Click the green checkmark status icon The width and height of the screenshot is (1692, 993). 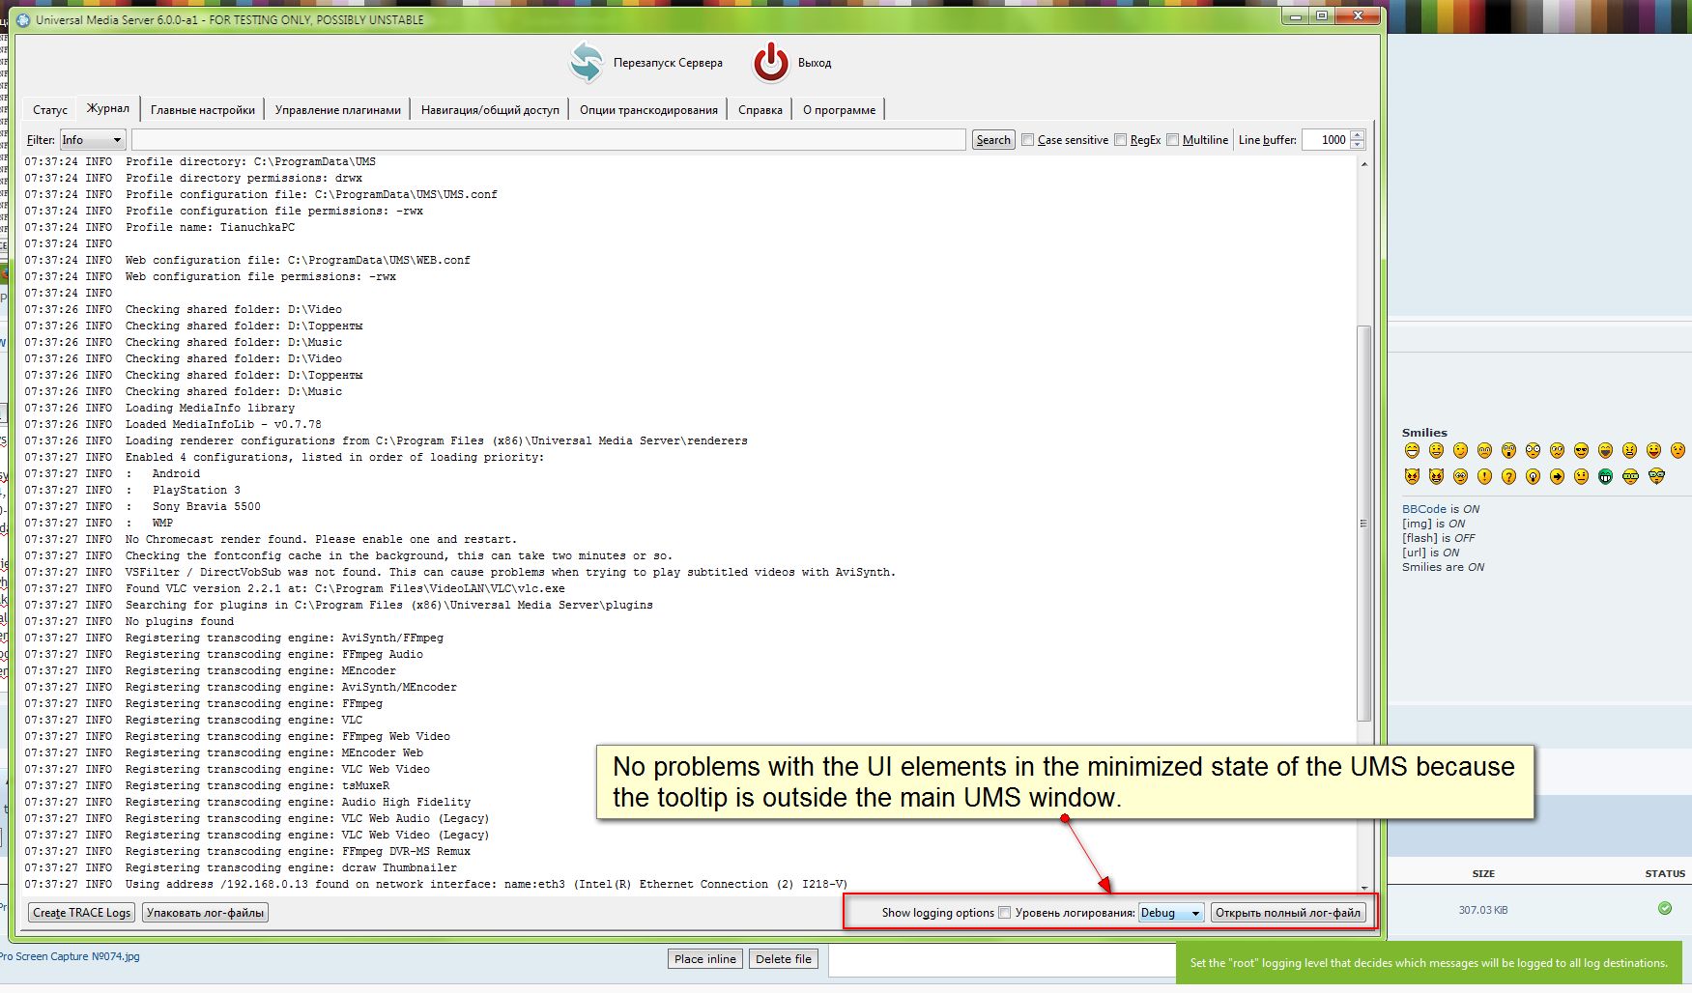1665,908
